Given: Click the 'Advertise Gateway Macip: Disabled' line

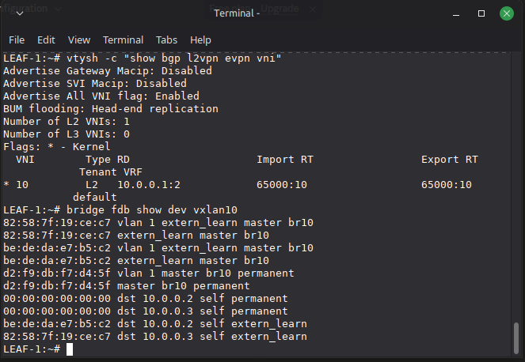Looking at the screenshot, I should (108, 71).
